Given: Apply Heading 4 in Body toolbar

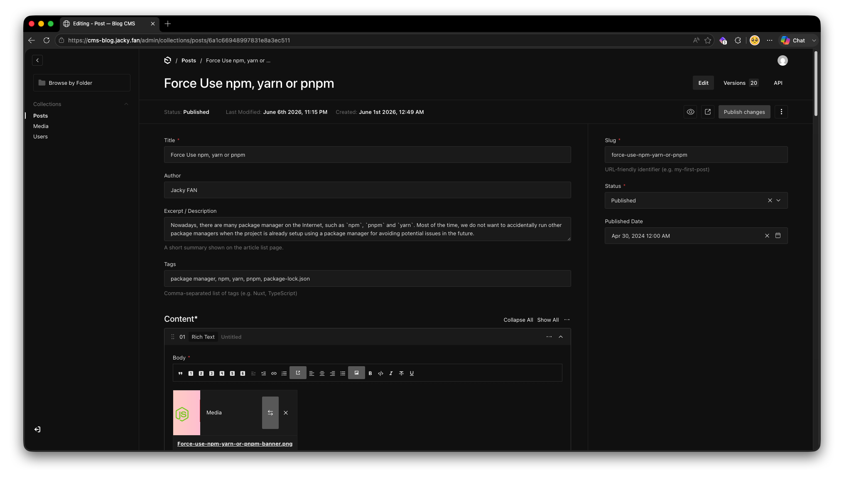Looking at the screenshot, I should (x=222, y=373).
